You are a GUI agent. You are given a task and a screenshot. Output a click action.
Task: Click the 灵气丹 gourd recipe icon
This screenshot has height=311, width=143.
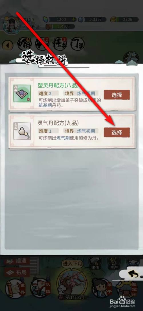point(22,131)
